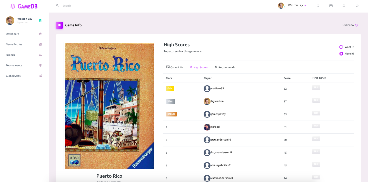
Task: Click chasegabbitas51's avatar icon
Action: point(207,165)
